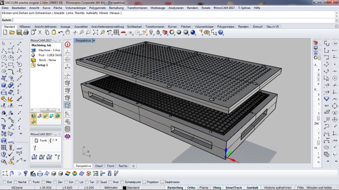Open the Perspektive viewport dropdown arrow
The height and width of the screenshot is (190, 339).
94,41
